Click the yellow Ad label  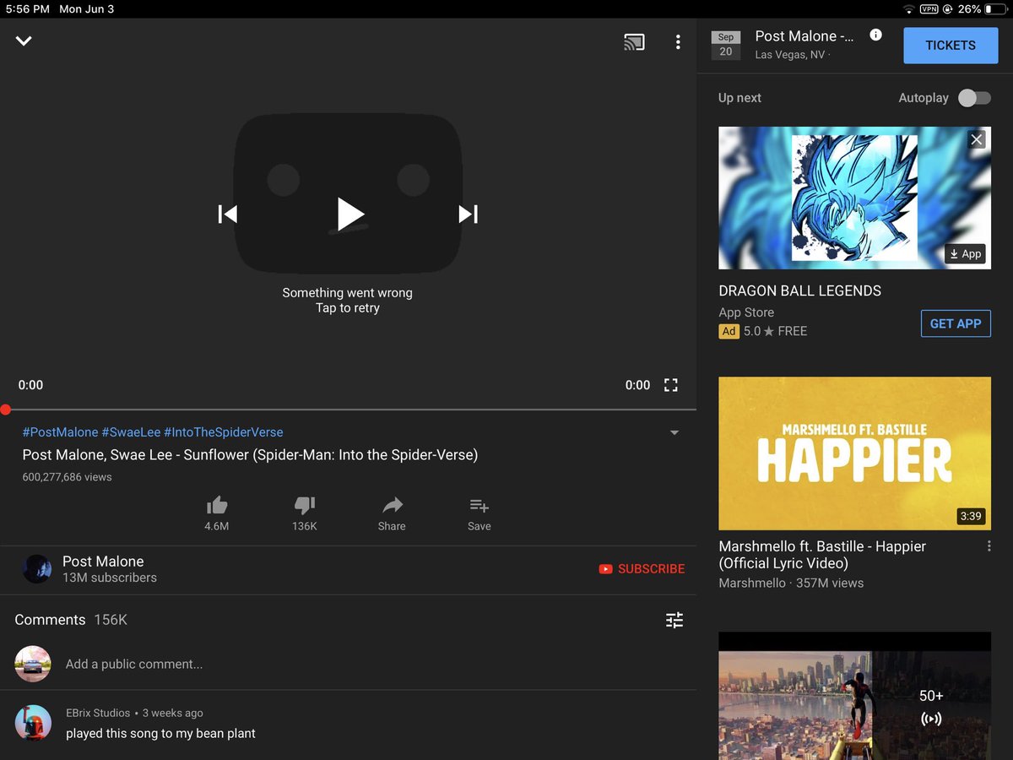[729, 331]
